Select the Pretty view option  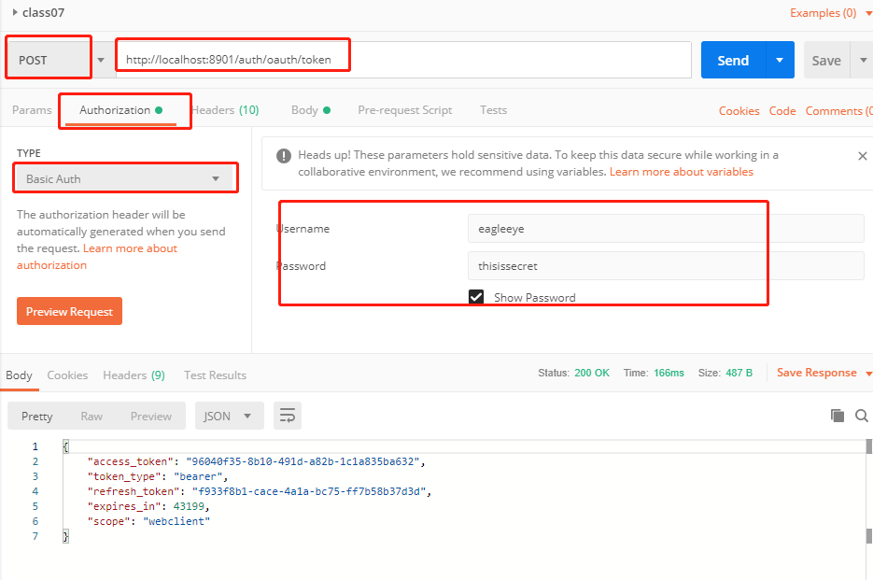(37, 417)
